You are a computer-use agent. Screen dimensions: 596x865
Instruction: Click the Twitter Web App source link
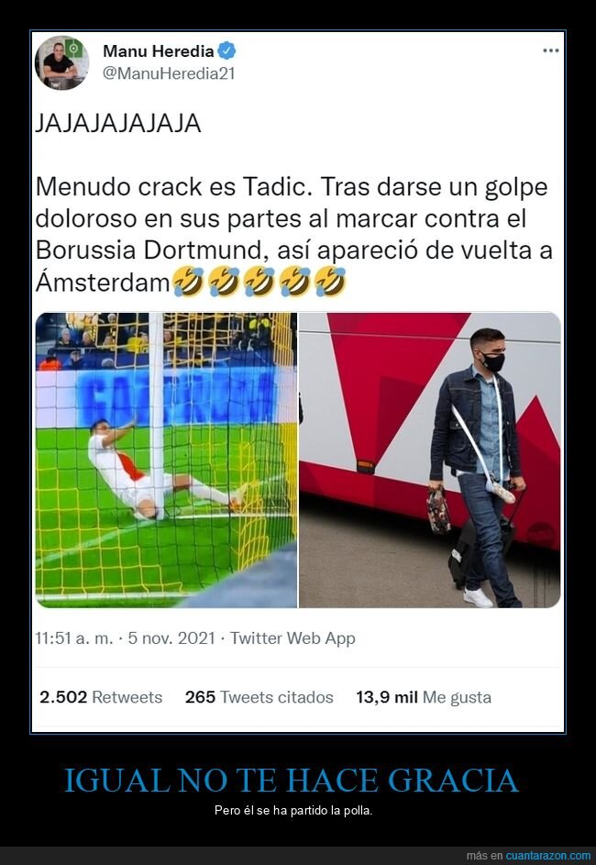point(292,638)
